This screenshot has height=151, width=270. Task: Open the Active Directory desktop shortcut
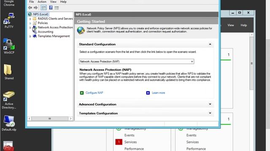[x=9, y=100]
